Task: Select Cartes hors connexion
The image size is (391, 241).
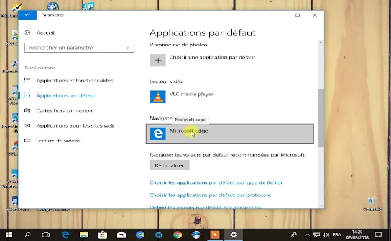Action: [64, 110]
